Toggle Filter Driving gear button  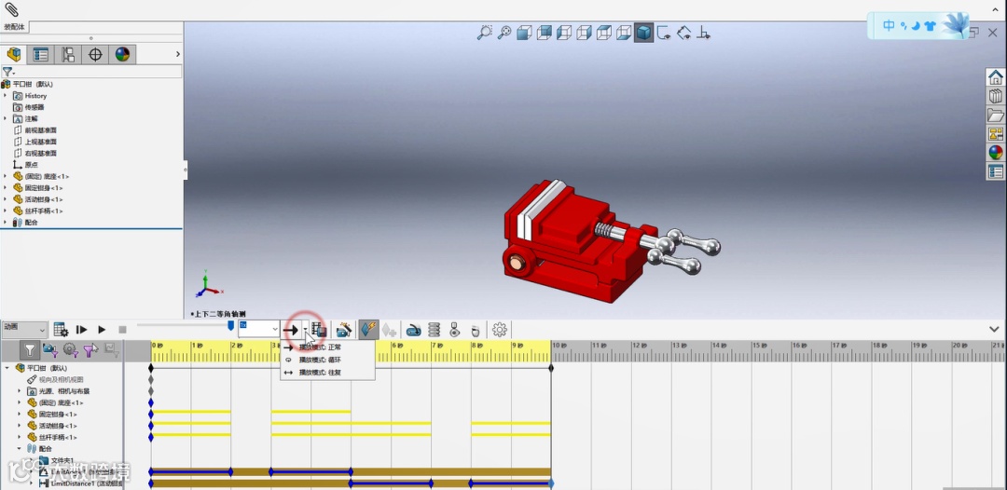70,349
